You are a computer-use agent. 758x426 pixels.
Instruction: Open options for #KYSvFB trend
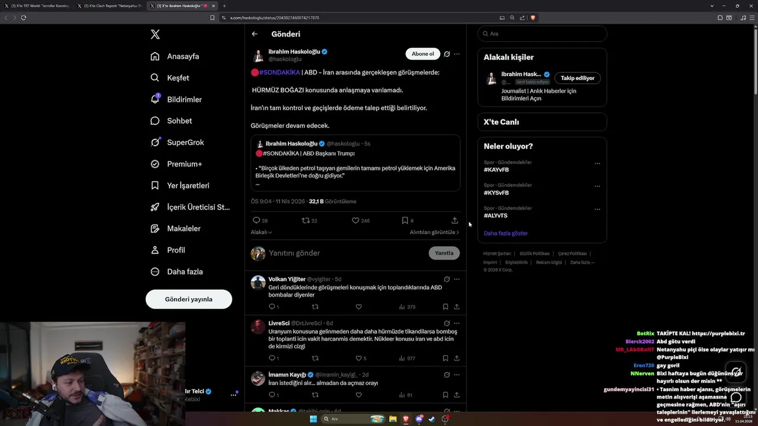tap(597, 186)
